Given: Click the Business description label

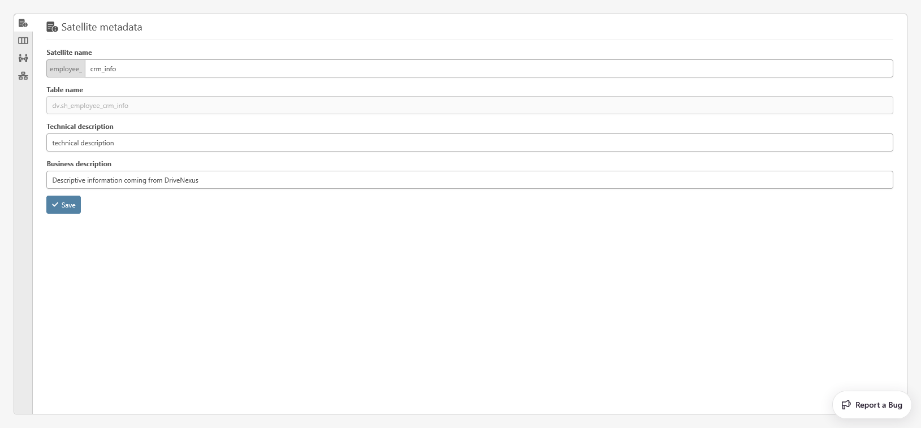Looking at the screenshot, I should click(79, 164).
